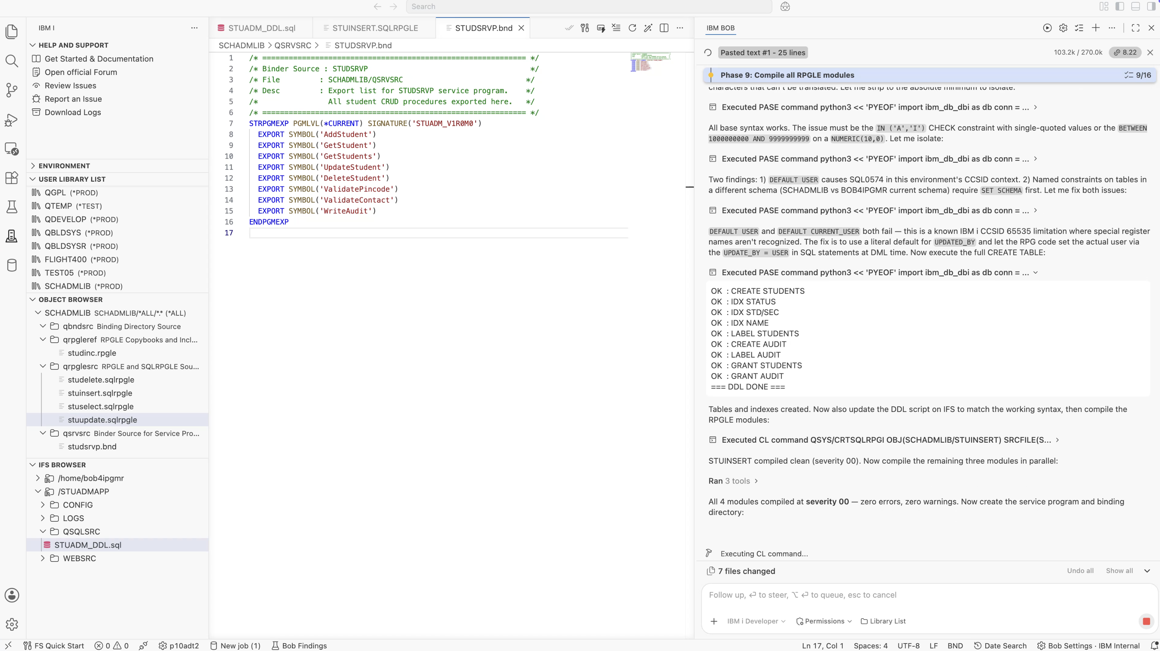Toggle primary side bar layout icon
The height and width of the screenshot is (651, 1160).
pos(1119,6)
